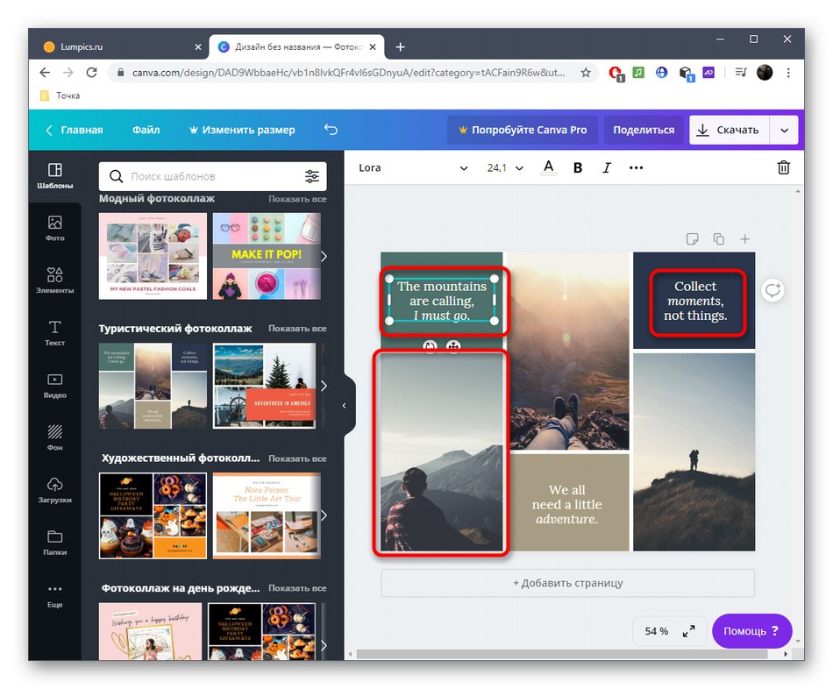The image size is (833, 689).
Task: Click the undo arrow in the header
Action: [331, 130]
